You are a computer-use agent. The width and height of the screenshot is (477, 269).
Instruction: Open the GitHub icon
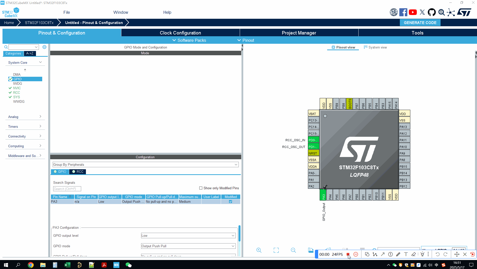[x=432, y=12]
